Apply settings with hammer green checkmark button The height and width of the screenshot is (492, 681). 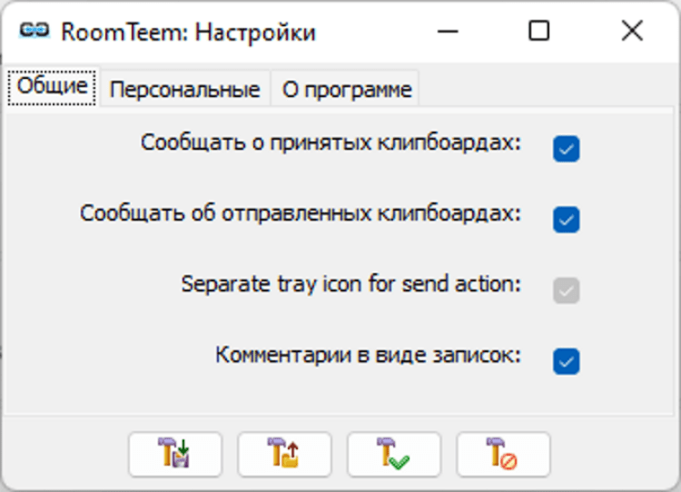point(393,454)
